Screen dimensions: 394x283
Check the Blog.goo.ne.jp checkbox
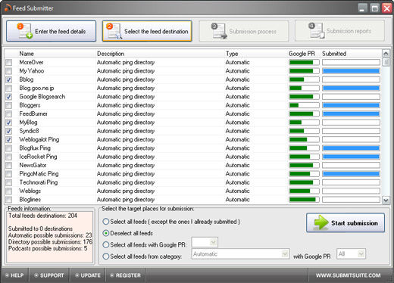tap(9, 88)
